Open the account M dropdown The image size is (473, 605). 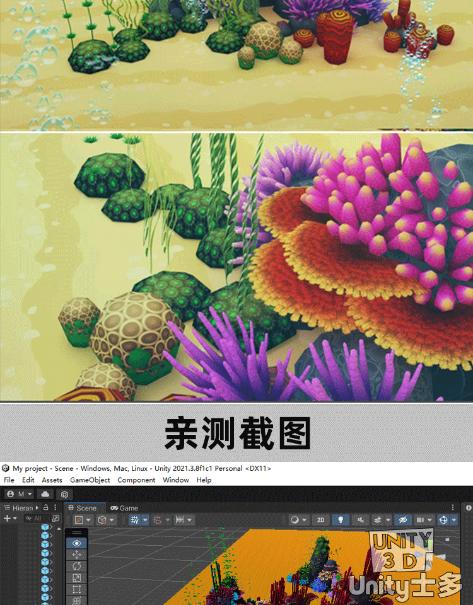click(x=20, y=495)
